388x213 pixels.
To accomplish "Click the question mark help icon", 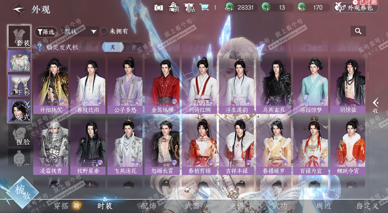I will coord(39,47).
